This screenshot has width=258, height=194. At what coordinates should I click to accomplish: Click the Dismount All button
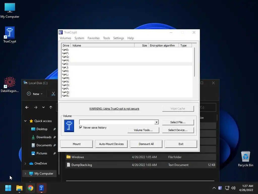(x=146, y=144)
